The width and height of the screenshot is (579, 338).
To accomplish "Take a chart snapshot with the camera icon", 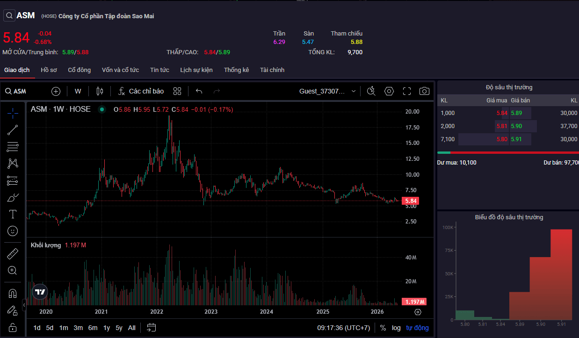I will pyautogui.click(x=424, y=91).
